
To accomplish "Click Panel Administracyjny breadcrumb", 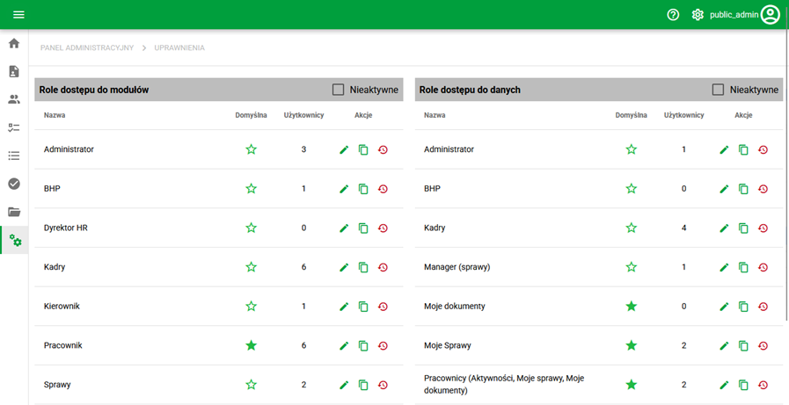I will pos(87,47).
